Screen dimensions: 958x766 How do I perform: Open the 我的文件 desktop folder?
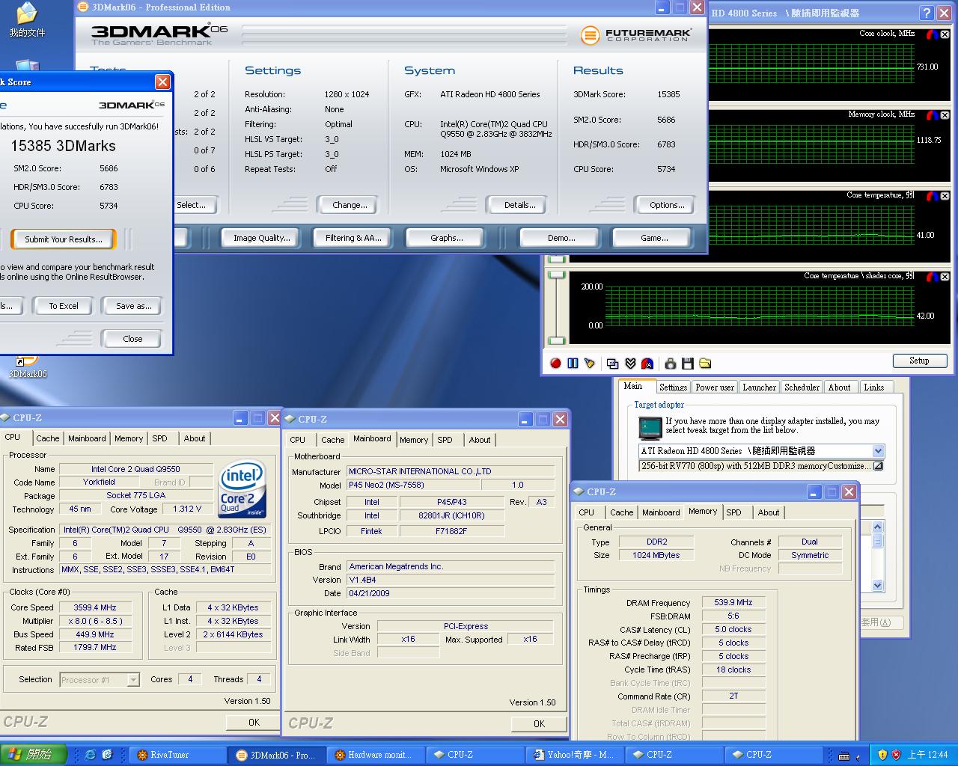pyautogui.click(x=27, y=20)
